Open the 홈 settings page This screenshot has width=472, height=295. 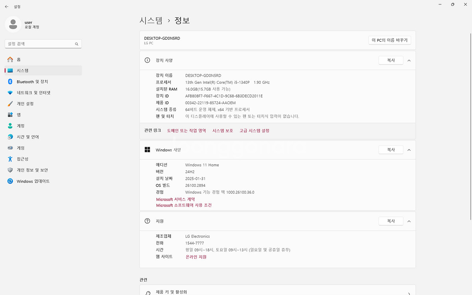[x=43, y=59]
